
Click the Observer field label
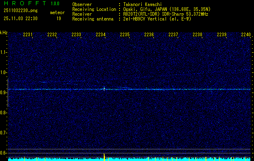[82, 4]
